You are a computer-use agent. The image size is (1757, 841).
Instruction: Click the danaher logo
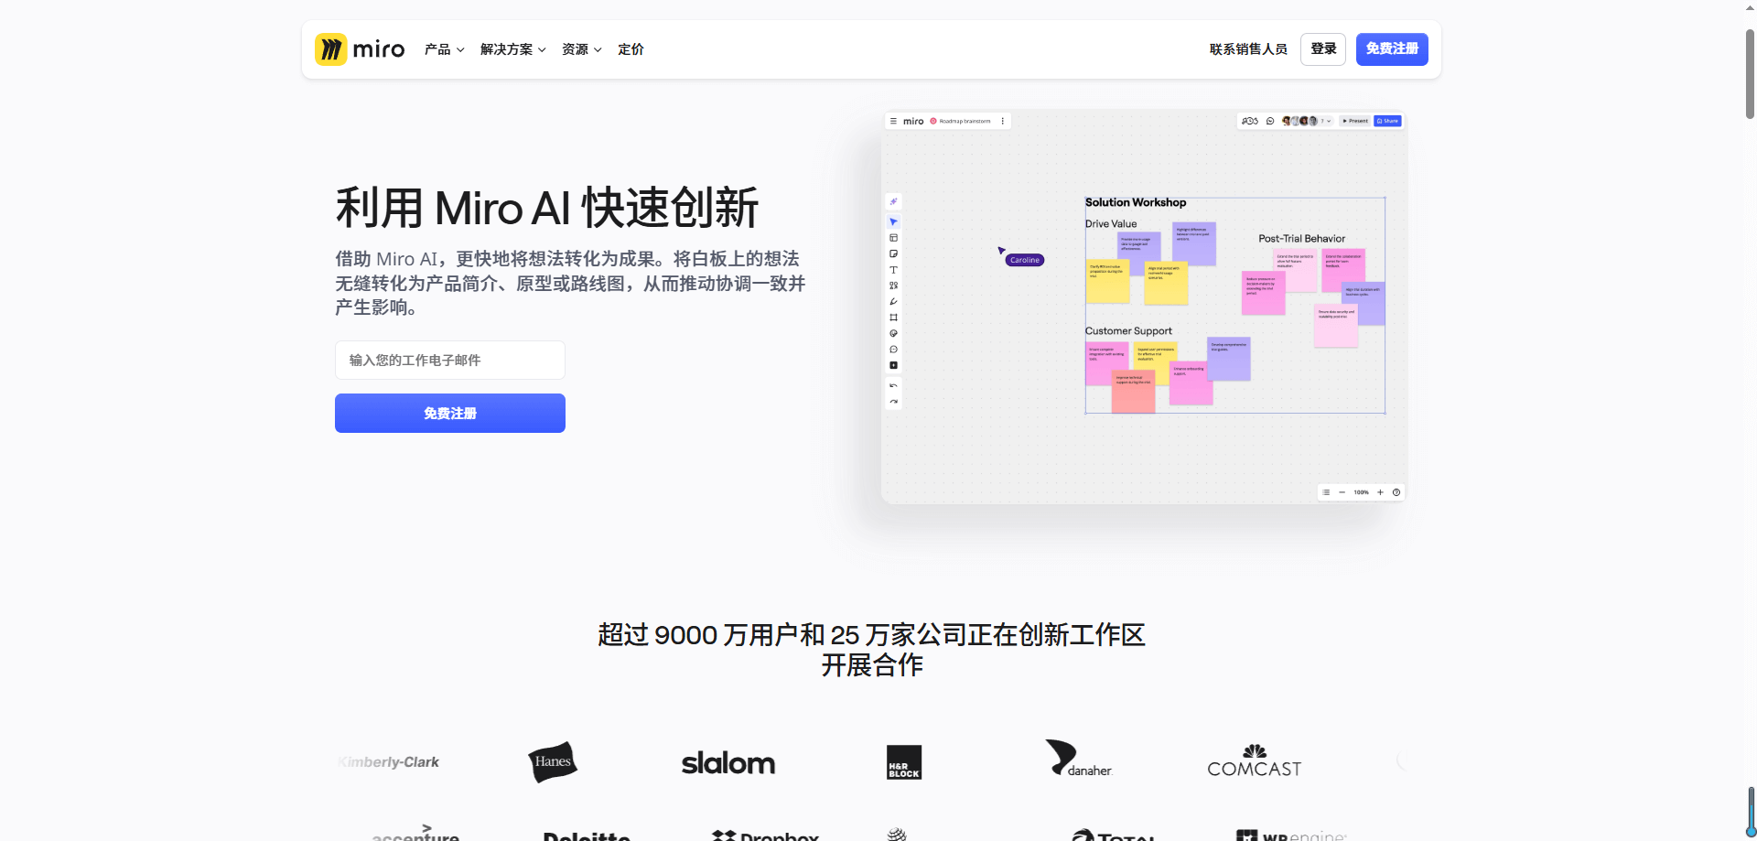1079,760
